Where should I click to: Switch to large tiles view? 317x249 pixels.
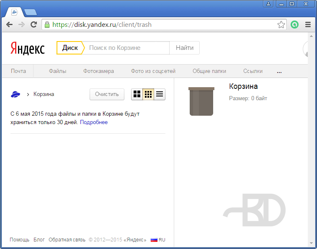pos(137,94)
